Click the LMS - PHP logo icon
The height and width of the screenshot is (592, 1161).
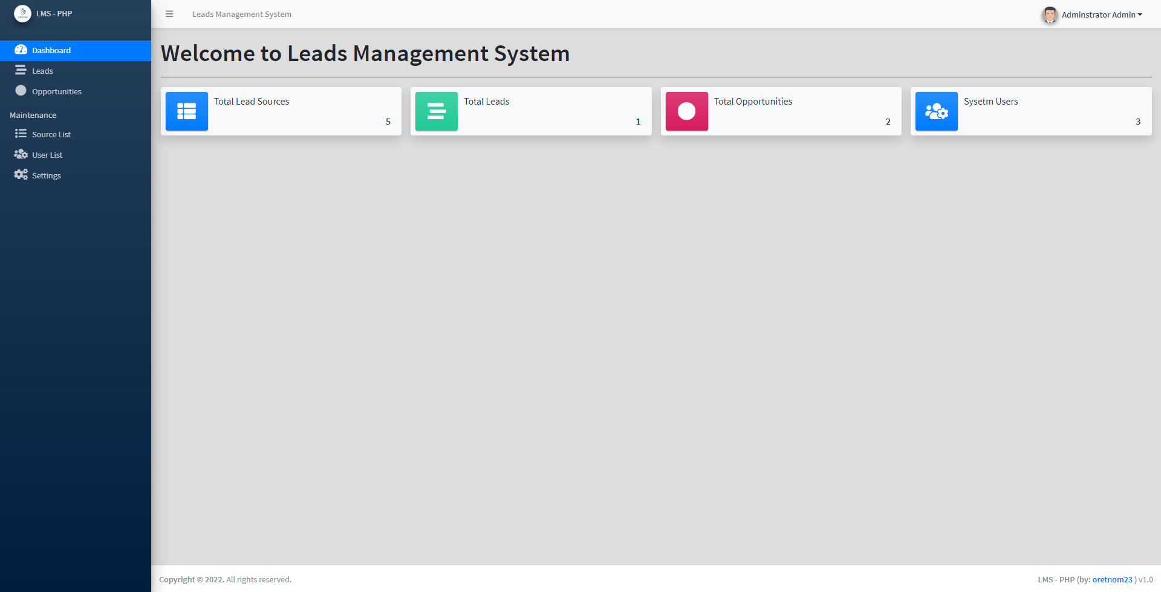point(22,13)
